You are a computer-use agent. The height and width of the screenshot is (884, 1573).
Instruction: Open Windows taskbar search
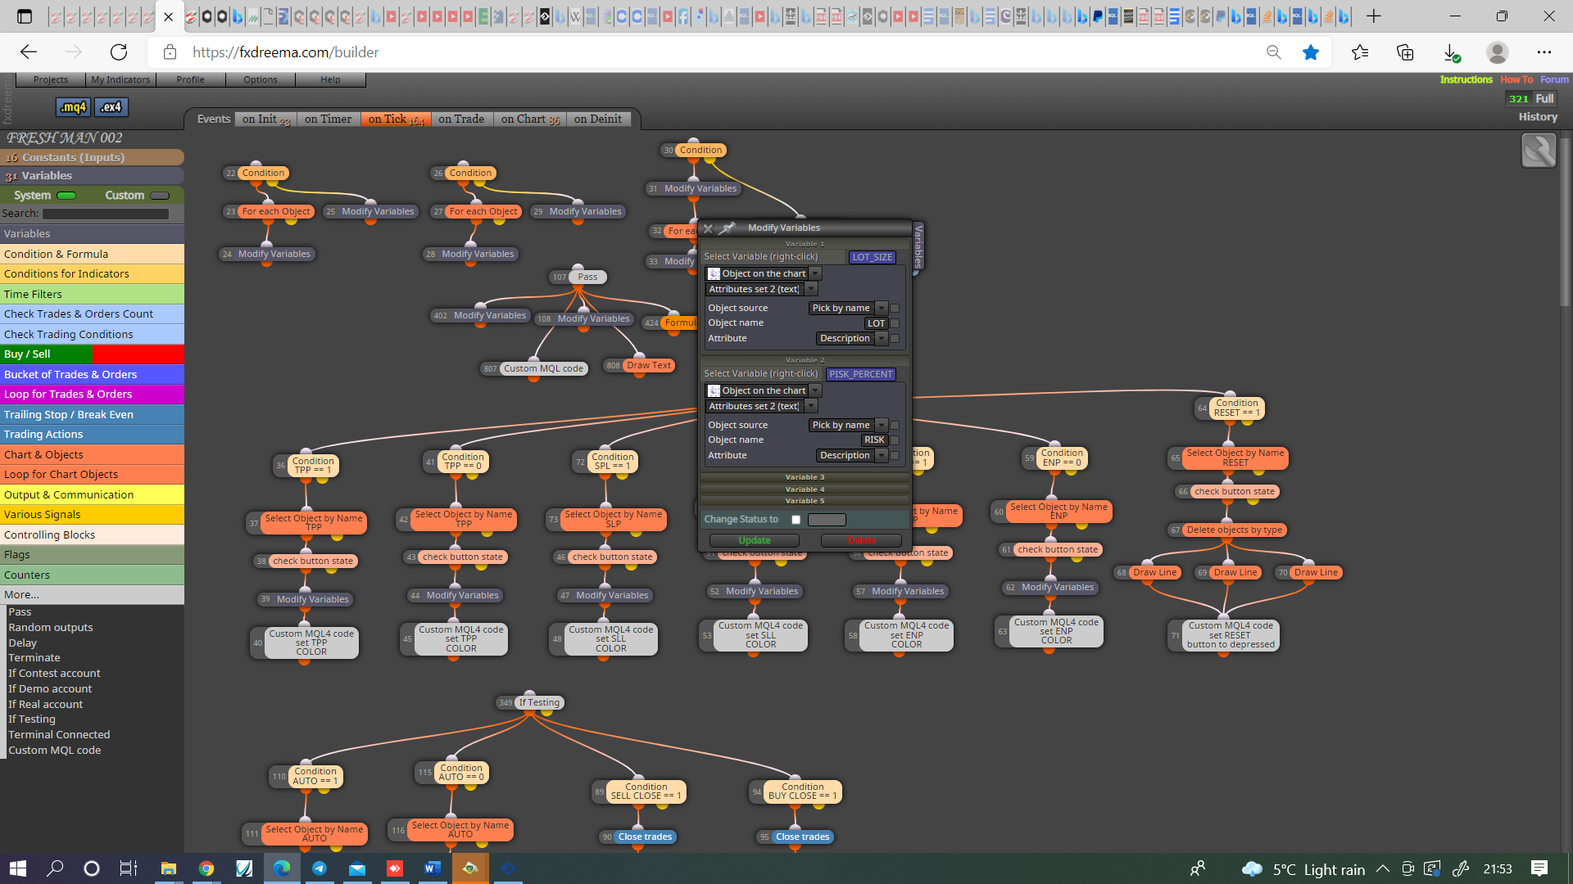55,868
